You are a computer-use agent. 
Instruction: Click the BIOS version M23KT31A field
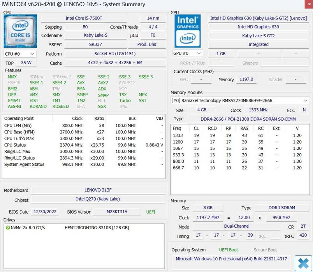point(117,212)
